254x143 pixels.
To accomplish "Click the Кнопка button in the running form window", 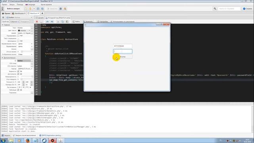I will [123, 57].
